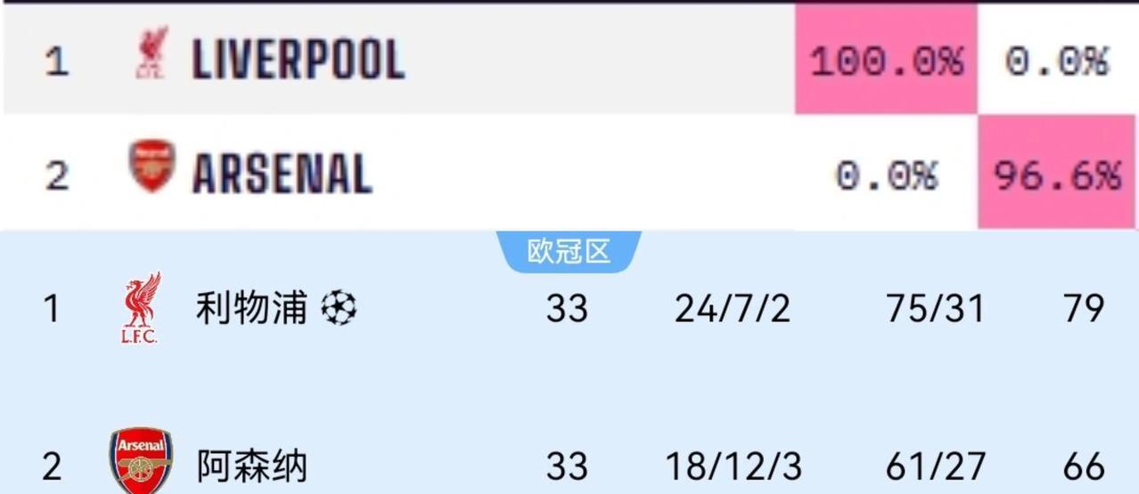Open the LIVERPOOL team name
The width and height of the screenshot is (1139, 494).
tap(299, 60)
